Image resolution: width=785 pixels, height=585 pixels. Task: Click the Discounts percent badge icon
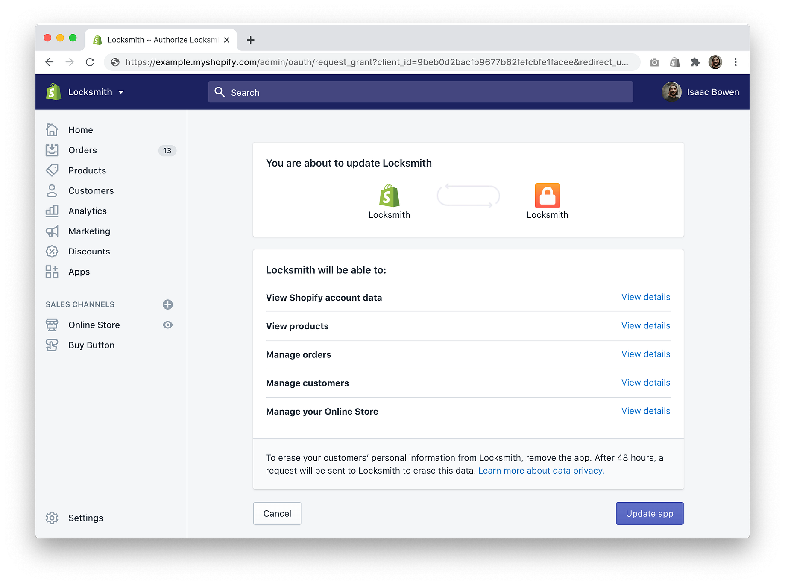click(x=52, y=251)
